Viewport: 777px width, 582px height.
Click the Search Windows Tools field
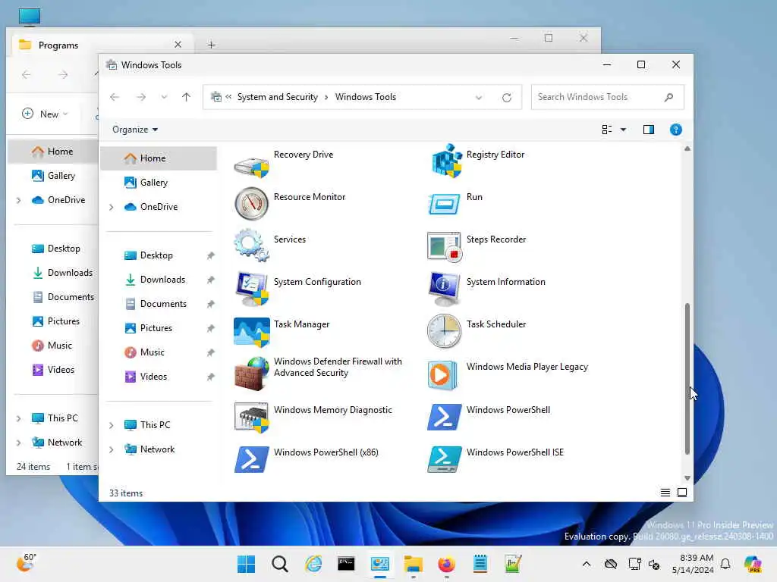607,97
